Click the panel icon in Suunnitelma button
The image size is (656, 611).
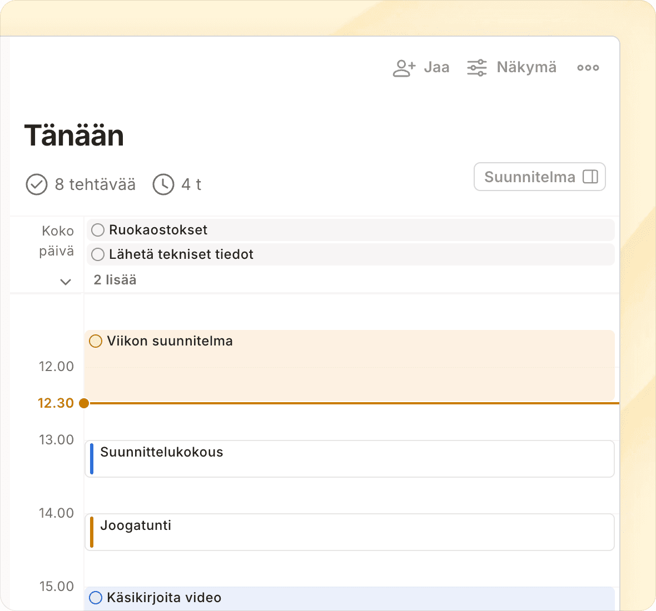pos(590,177)
